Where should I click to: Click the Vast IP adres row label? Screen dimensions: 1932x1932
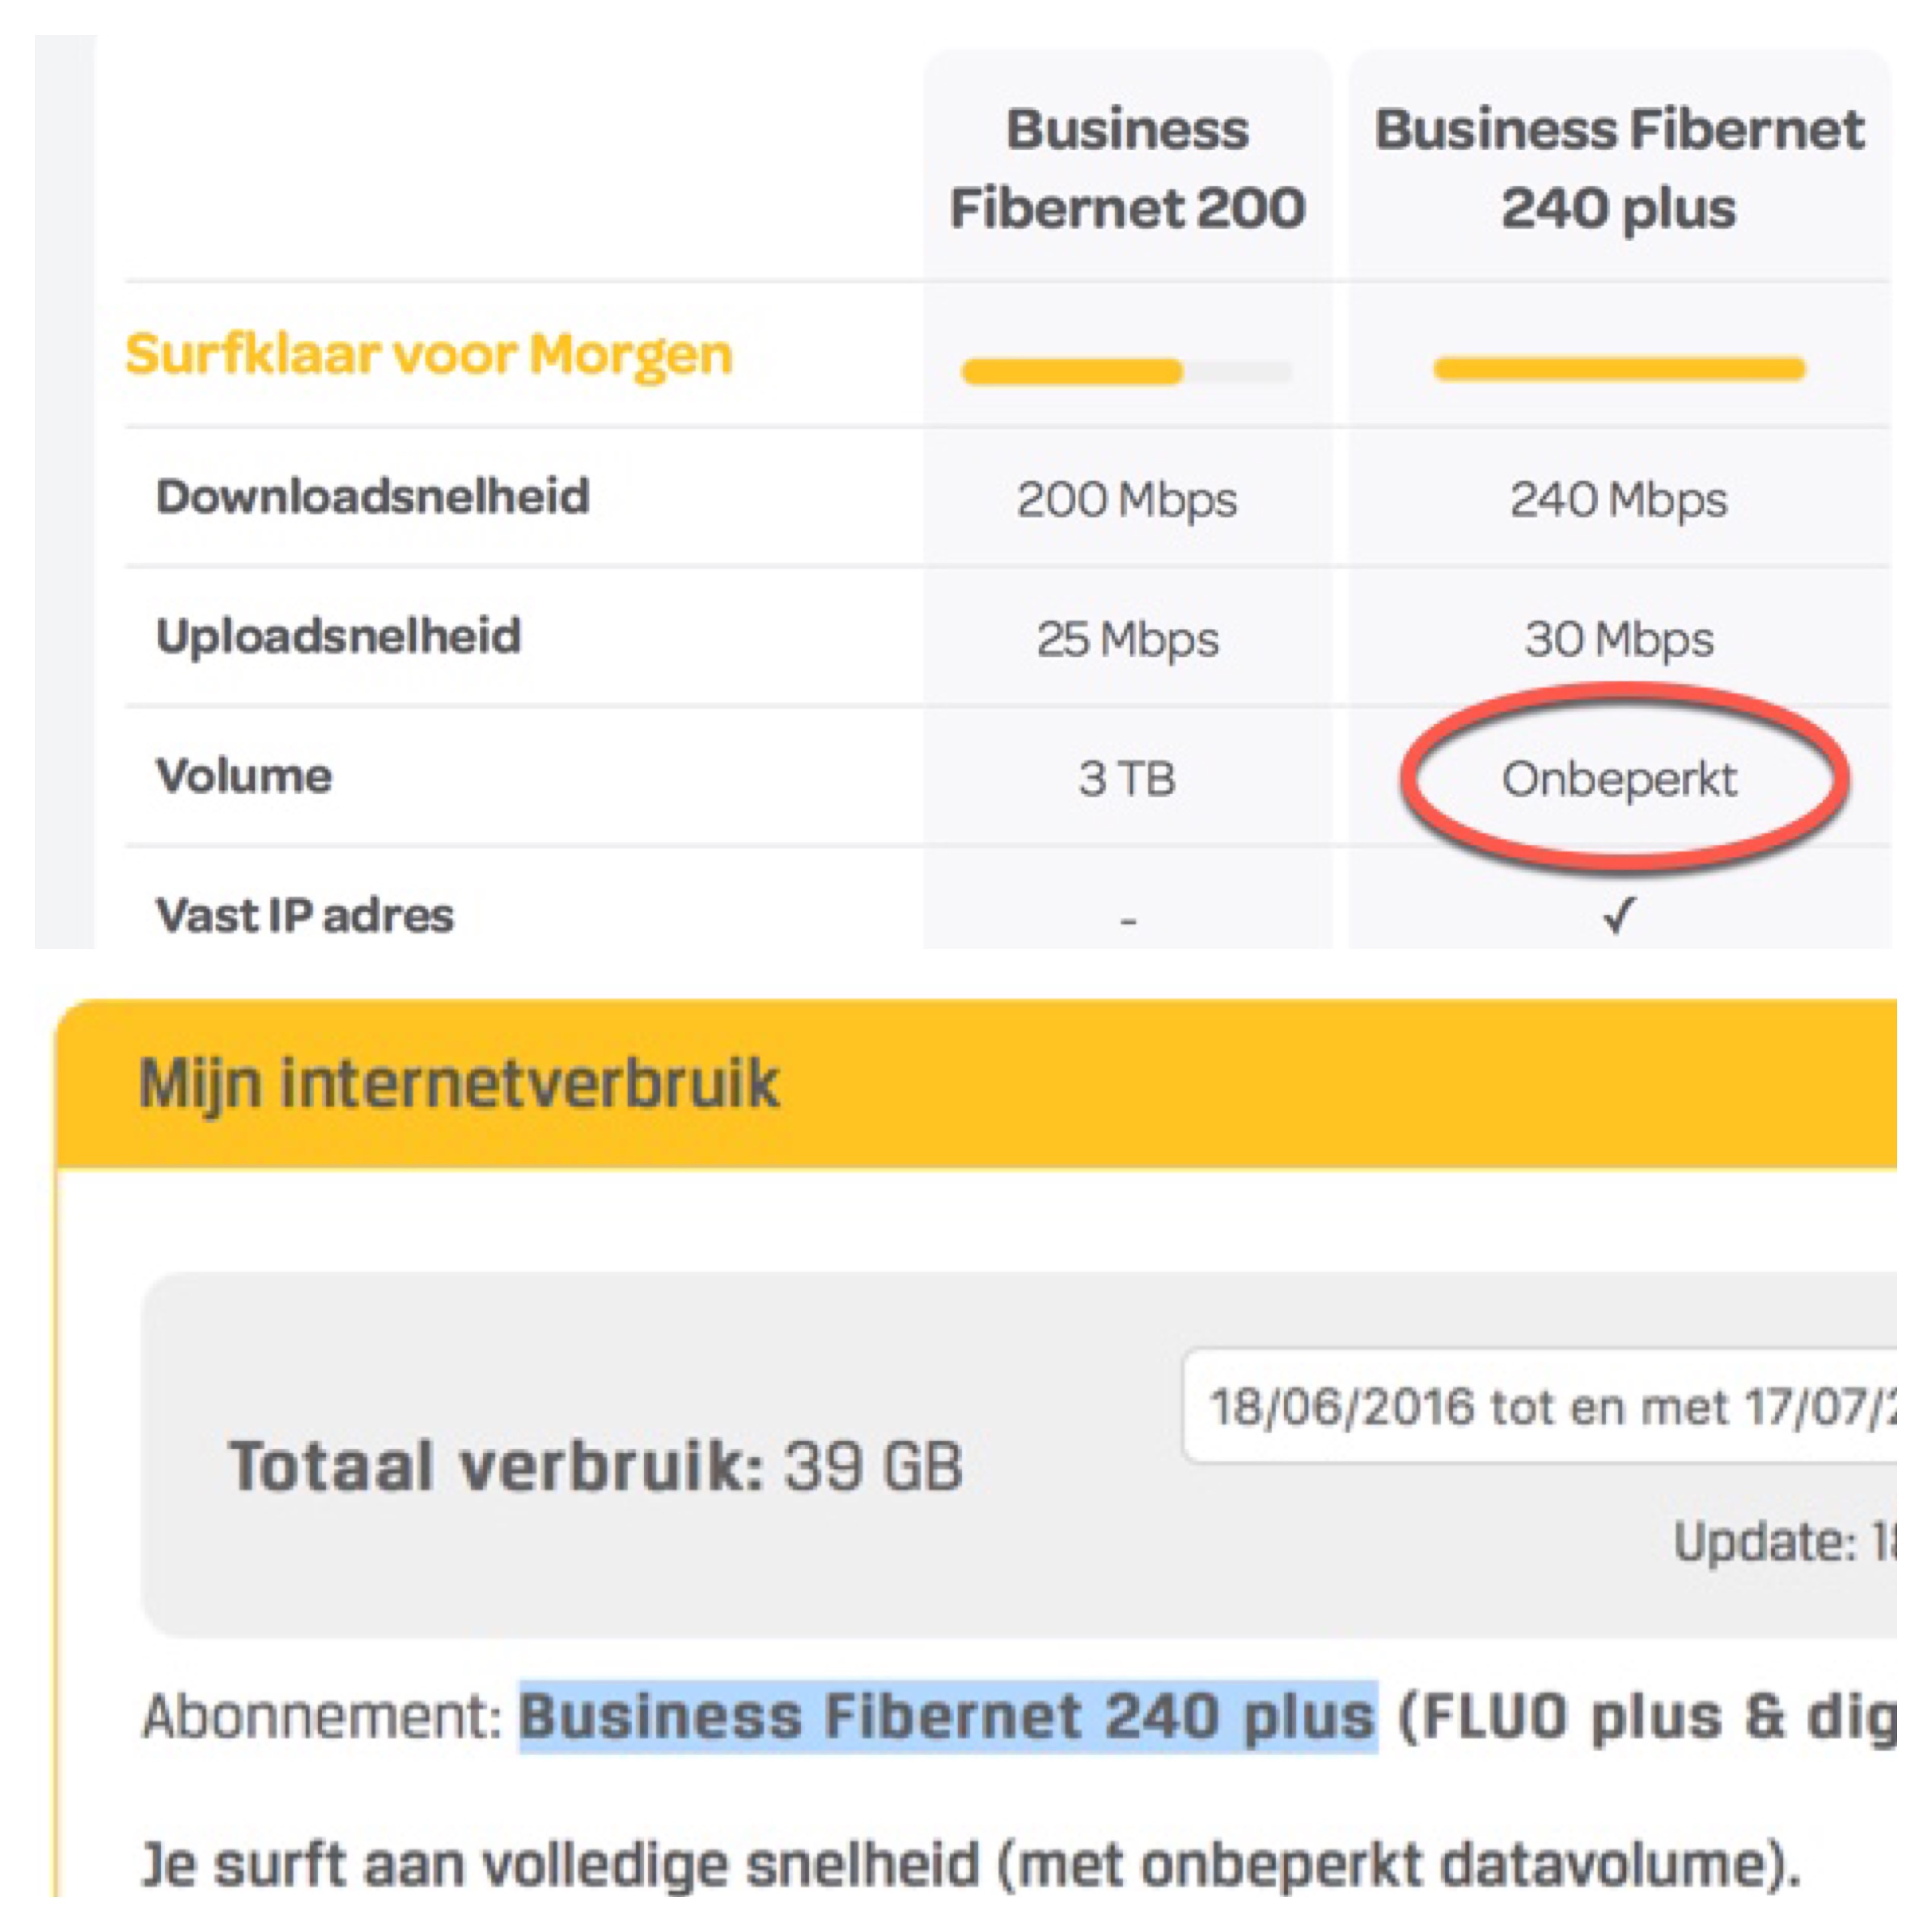point(305,915)
